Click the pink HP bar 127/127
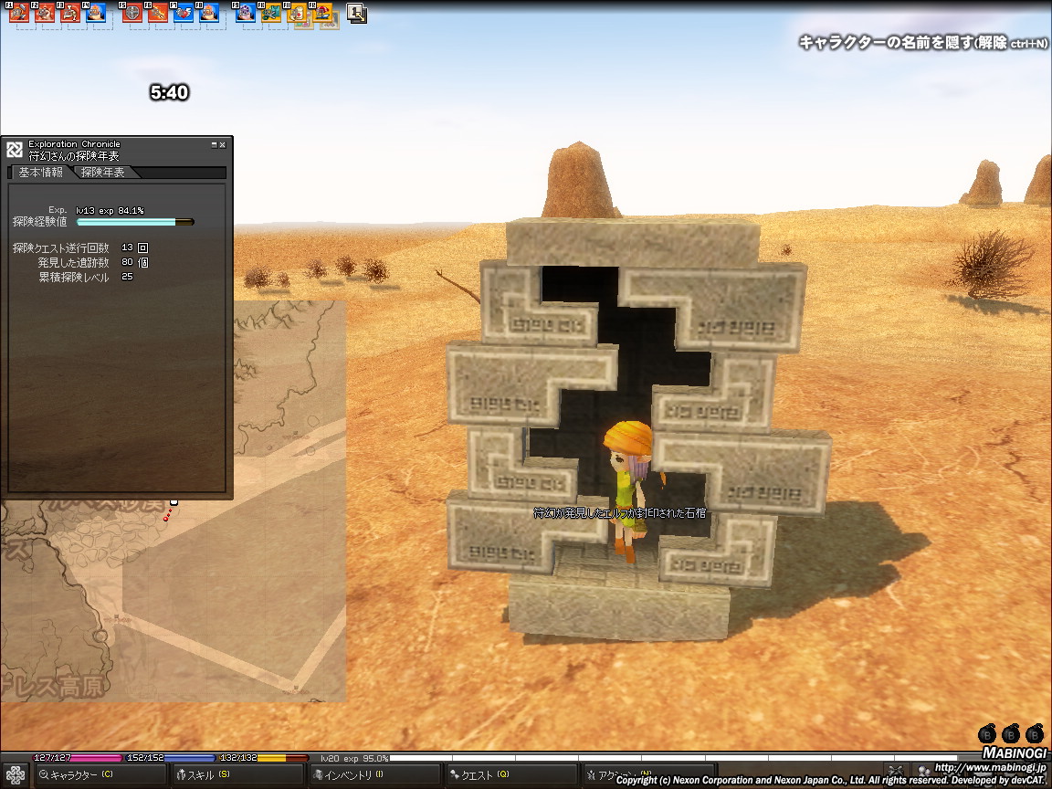Screen dimensions: 1052x789 pyautogui.click(x=77, y=757)
